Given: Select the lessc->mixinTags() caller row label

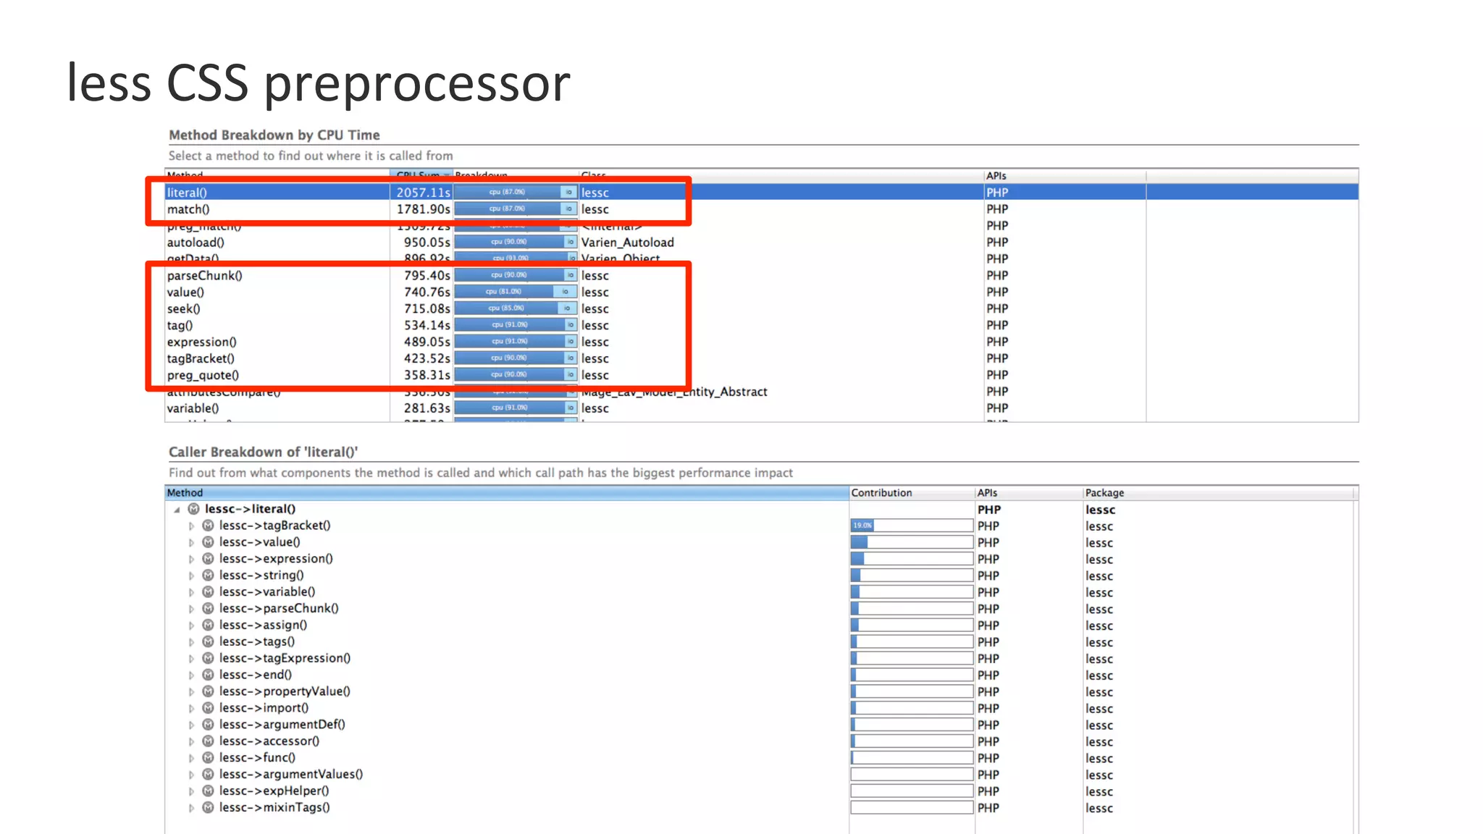Looking at the screenshot, I should click(x=274, y=808).
